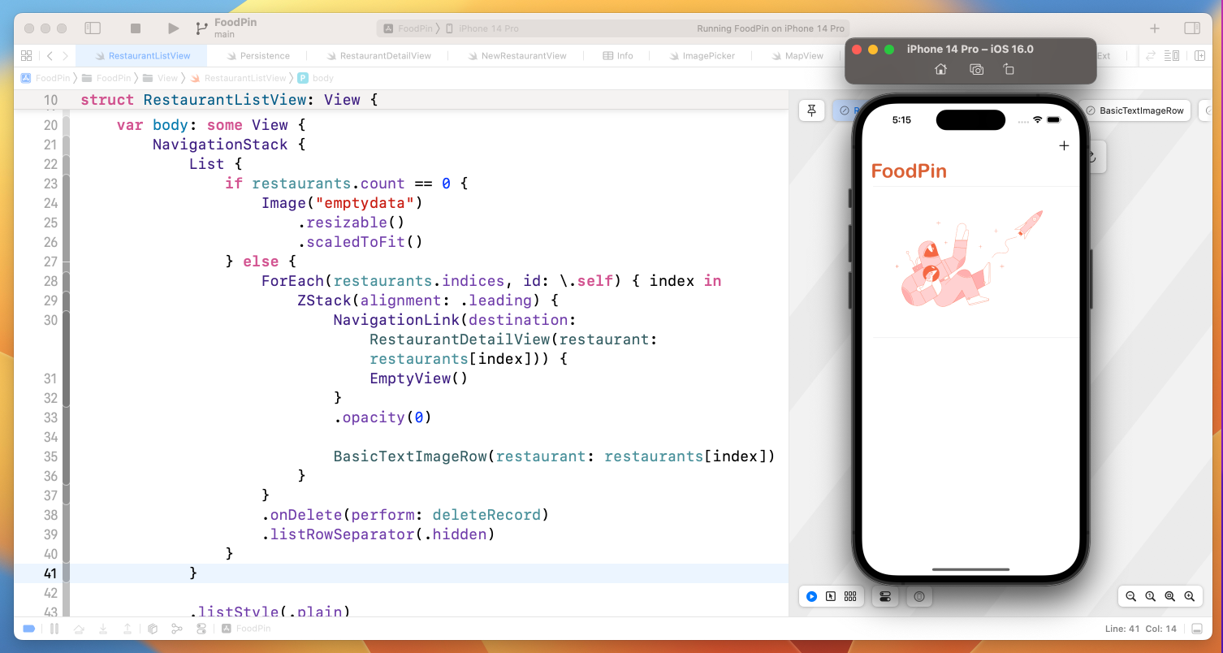Expand the View folder breadcrumb
Screen dimensions: 1223x653
[x=167, y=78]
